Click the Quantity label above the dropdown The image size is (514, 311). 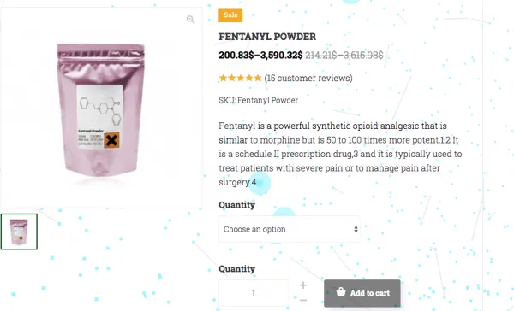pyautogui.click(x=236, y=205)
